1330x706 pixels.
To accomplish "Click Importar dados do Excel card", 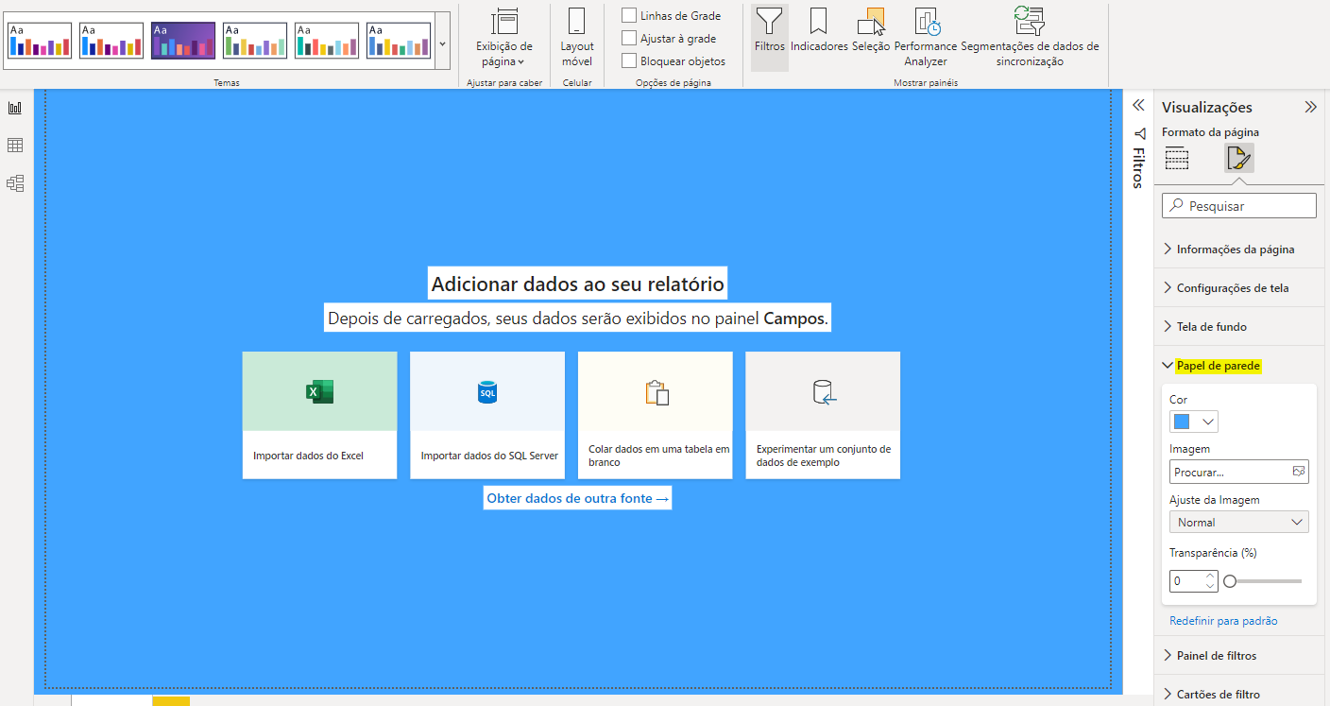I will coord(319,415).
